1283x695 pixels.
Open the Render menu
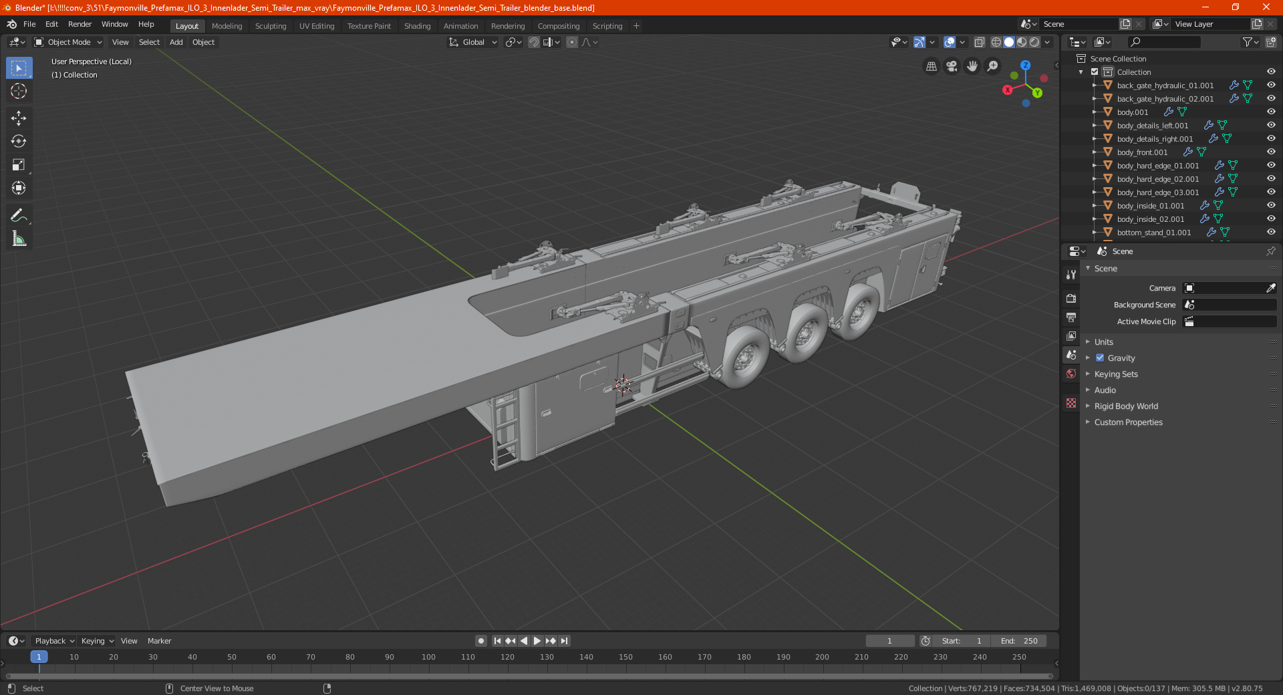pyautogui.click(x=80, y=24)
